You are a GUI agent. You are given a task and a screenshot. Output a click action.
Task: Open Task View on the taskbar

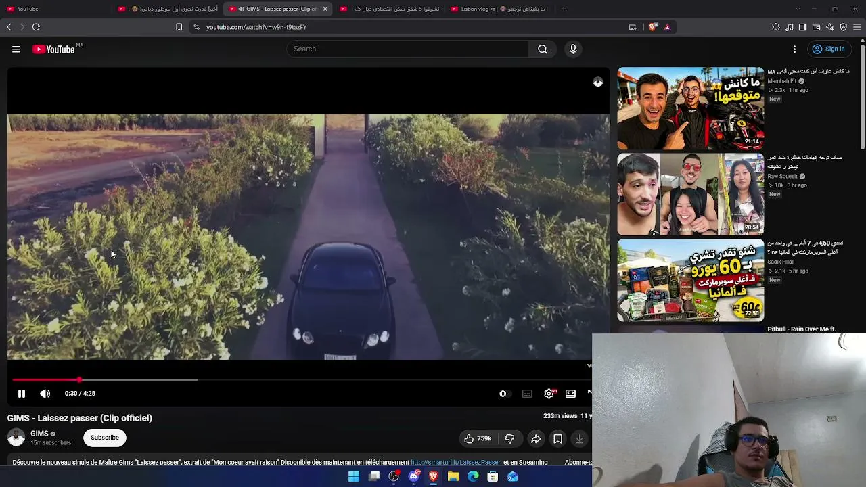coord(374,476)
